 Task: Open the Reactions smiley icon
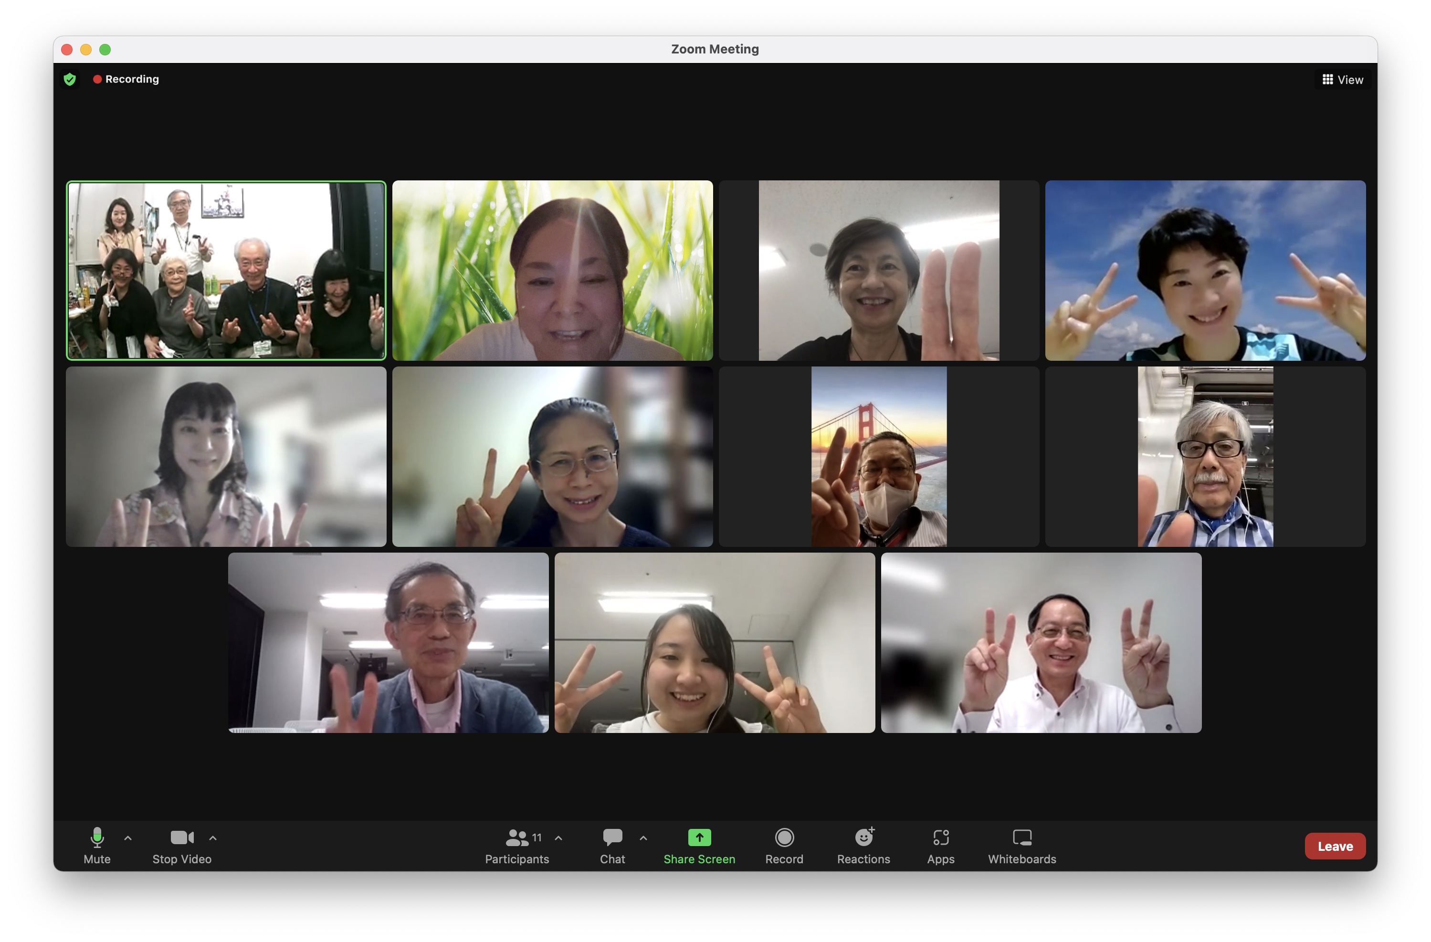pyautogui.click(x=864, y=837)
